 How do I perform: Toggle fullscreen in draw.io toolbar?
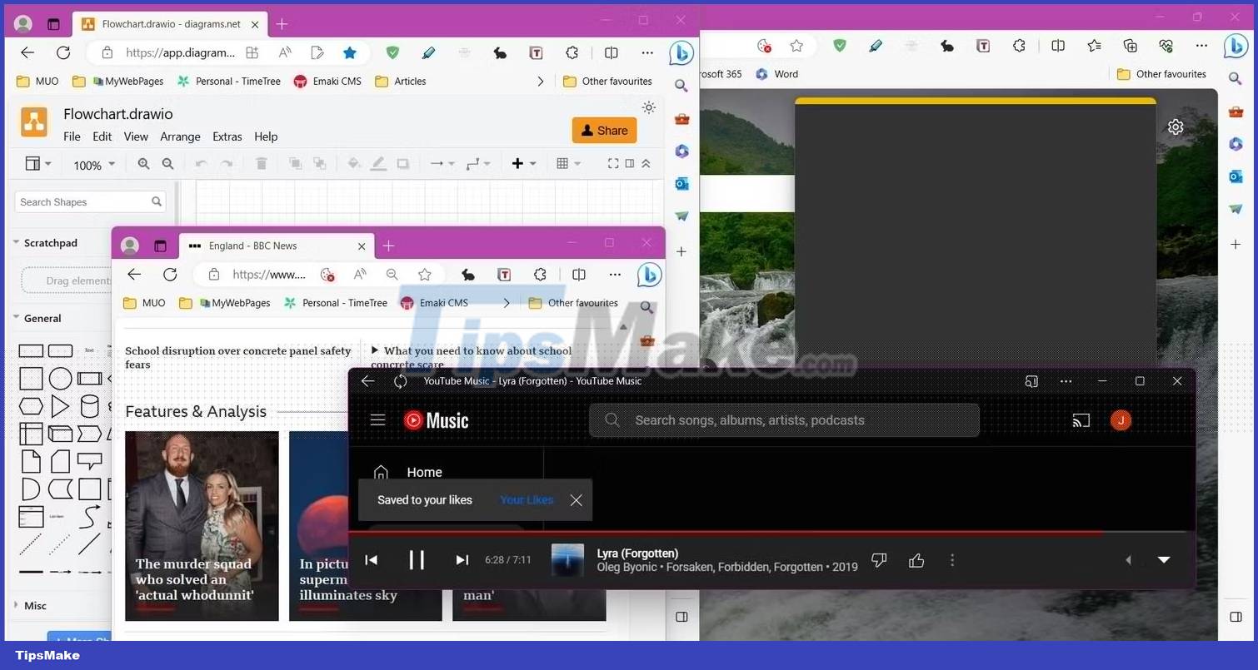[x=613, y=164]
